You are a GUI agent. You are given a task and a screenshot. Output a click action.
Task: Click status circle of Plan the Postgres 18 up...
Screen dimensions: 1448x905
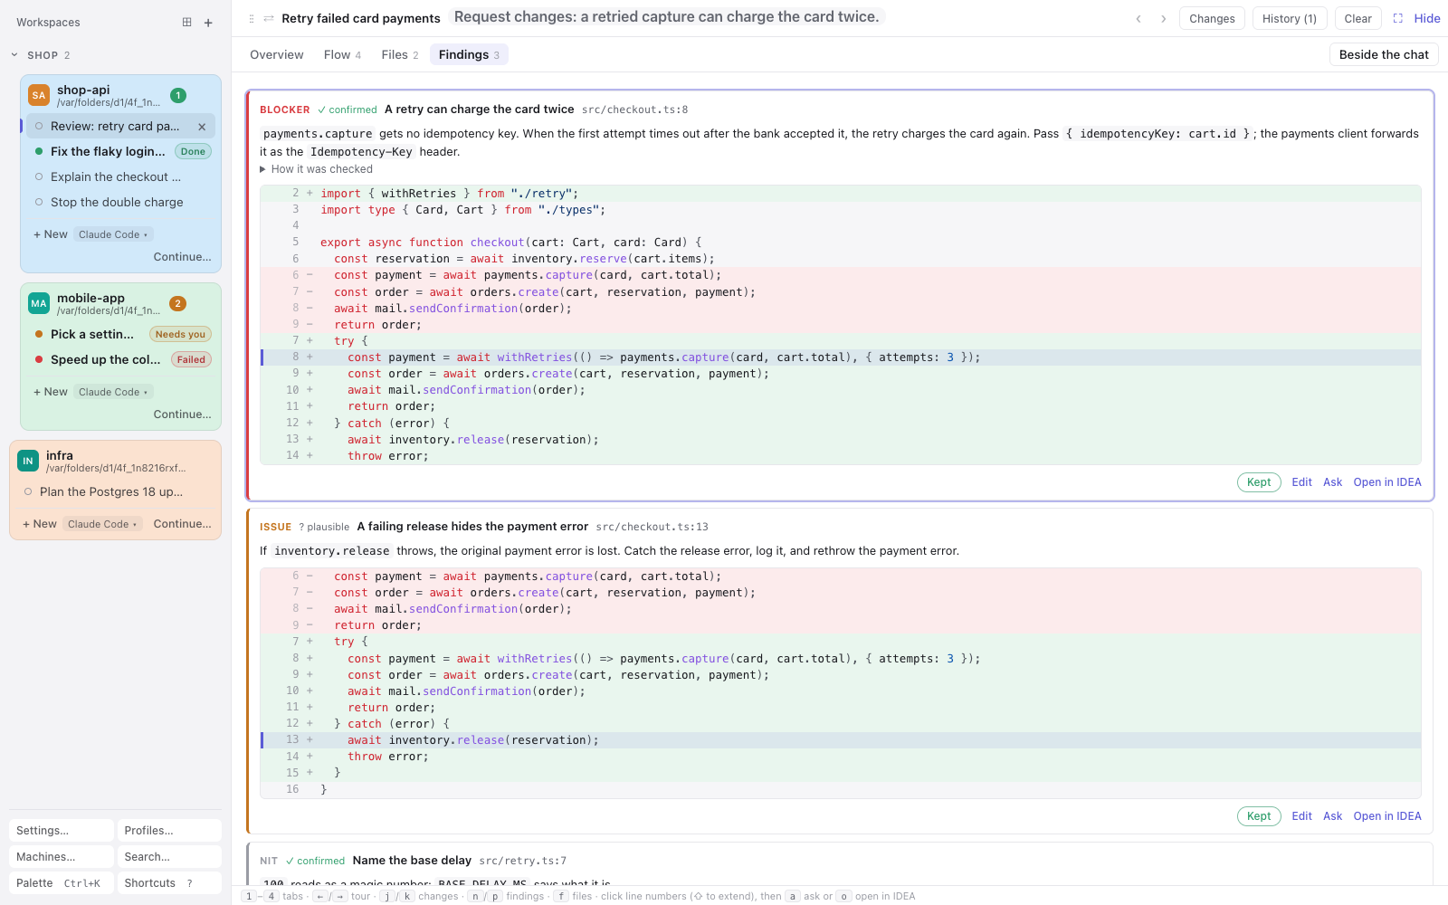tap(28, 491)
